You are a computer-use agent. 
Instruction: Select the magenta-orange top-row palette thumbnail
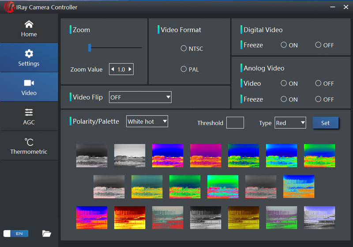coord(206,156)
